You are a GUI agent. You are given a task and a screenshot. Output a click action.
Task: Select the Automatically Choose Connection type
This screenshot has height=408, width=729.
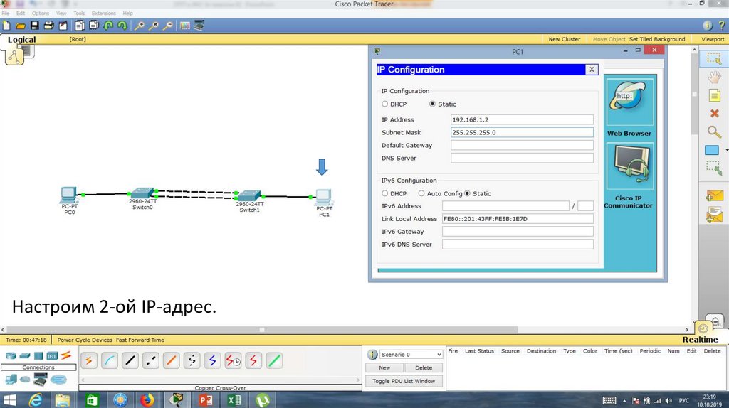tap(89, 360)
